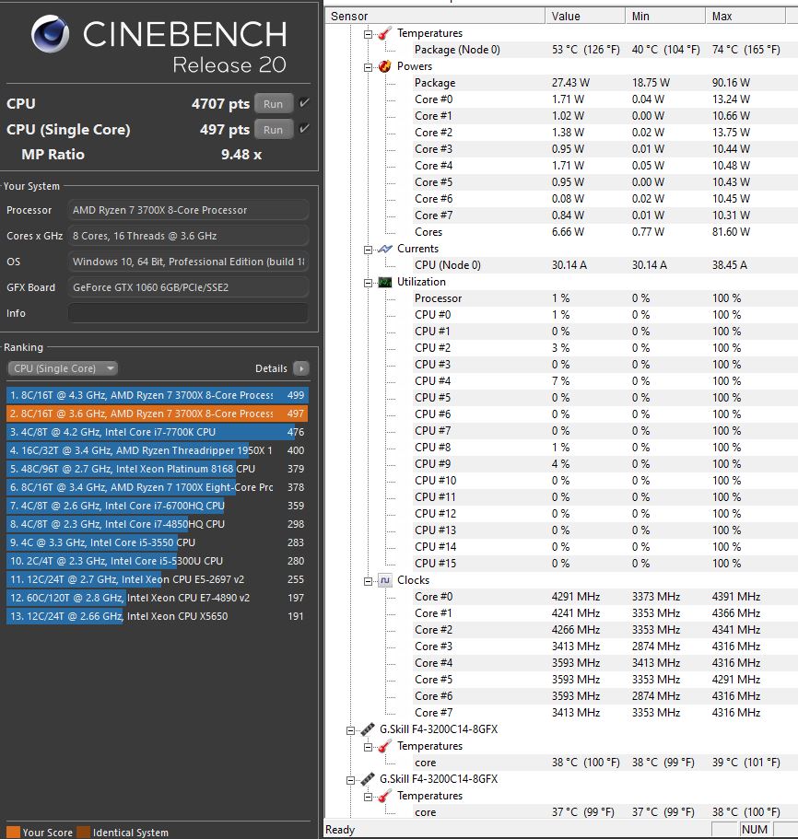Click the Clocks square-wave icon
The width and height of the screenshot is (798, 839).
pyautogui.click(x=385, y=580)
